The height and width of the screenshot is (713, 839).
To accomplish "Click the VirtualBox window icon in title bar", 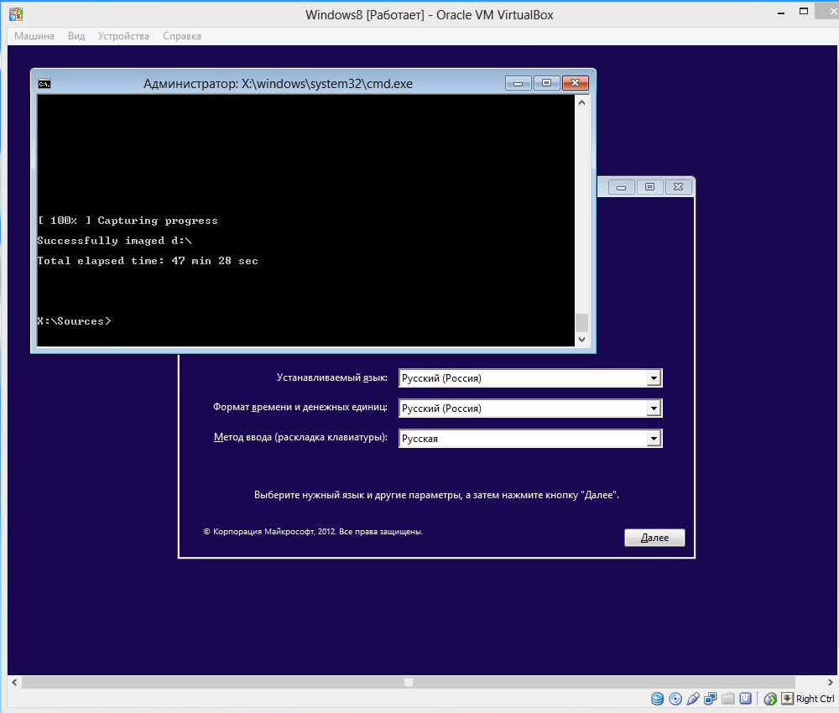I will (14, 14).
